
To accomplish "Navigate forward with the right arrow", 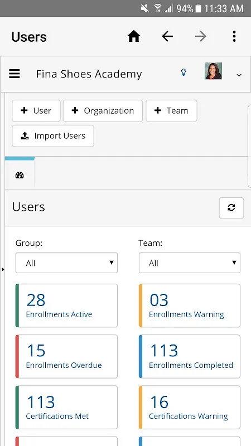I will pyautogui.click(x=201, y=36).
